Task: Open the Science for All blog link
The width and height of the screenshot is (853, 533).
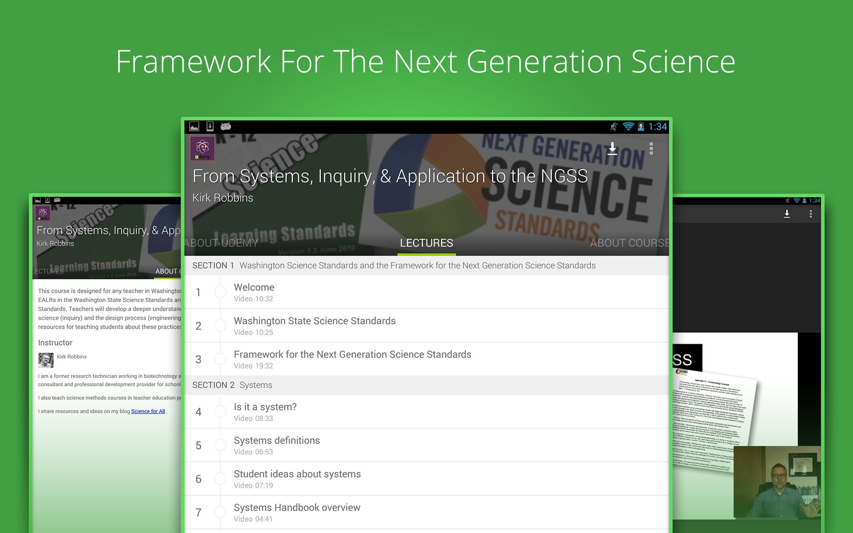Action: coord(148,411)
